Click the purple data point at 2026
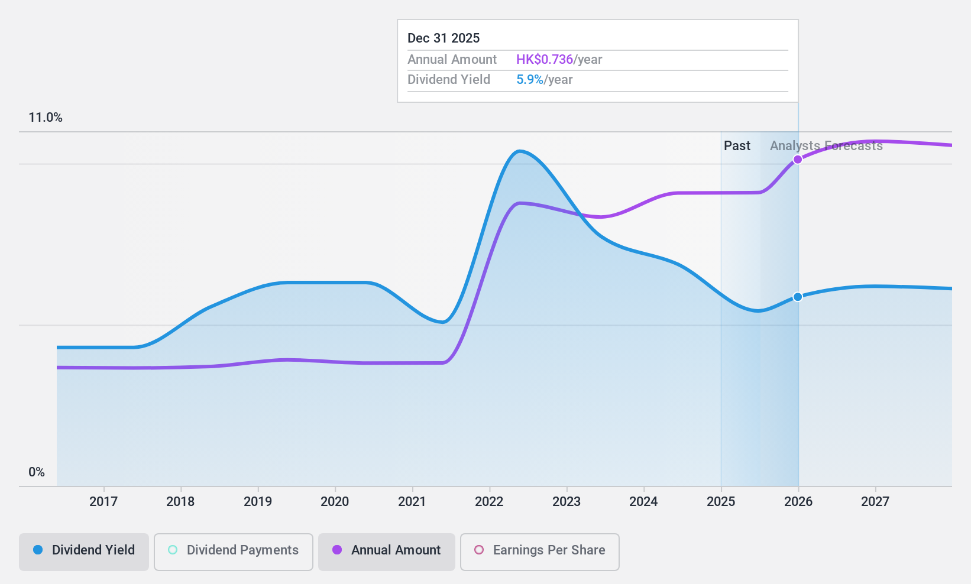 (798, 160)
